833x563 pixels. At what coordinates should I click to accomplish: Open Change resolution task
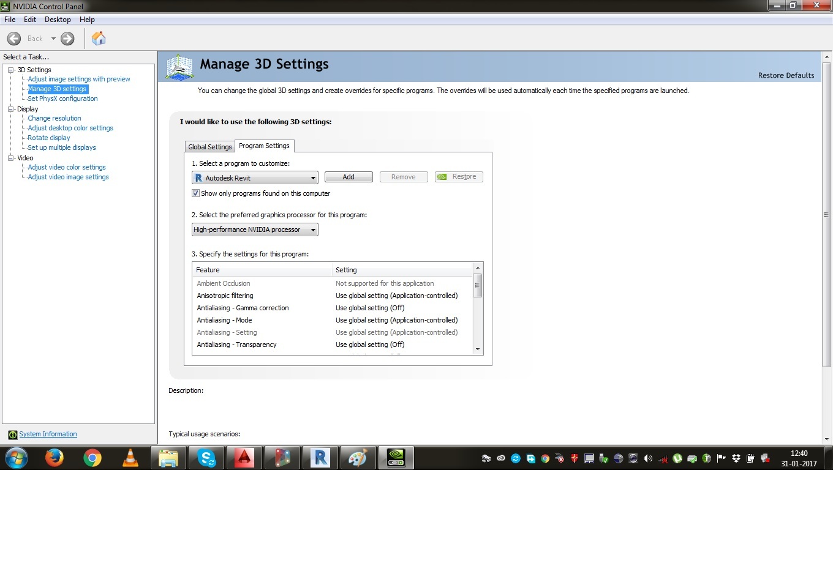coord(55,118)
